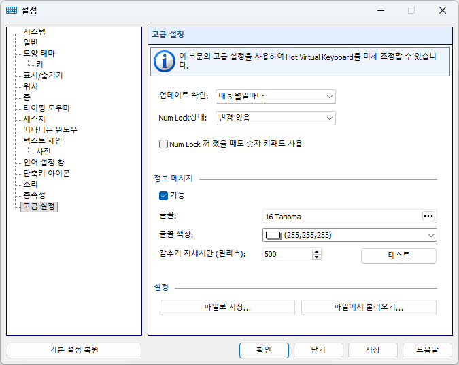The height and width of the screenshot is (365, 459).
Task: Click the white font color swatch
Action: (x=273, y=236)
